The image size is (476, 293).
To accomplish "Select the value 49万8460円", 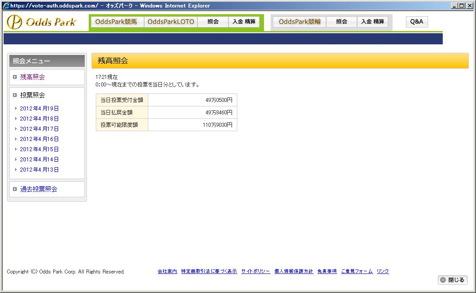I will tap(219, 113).
